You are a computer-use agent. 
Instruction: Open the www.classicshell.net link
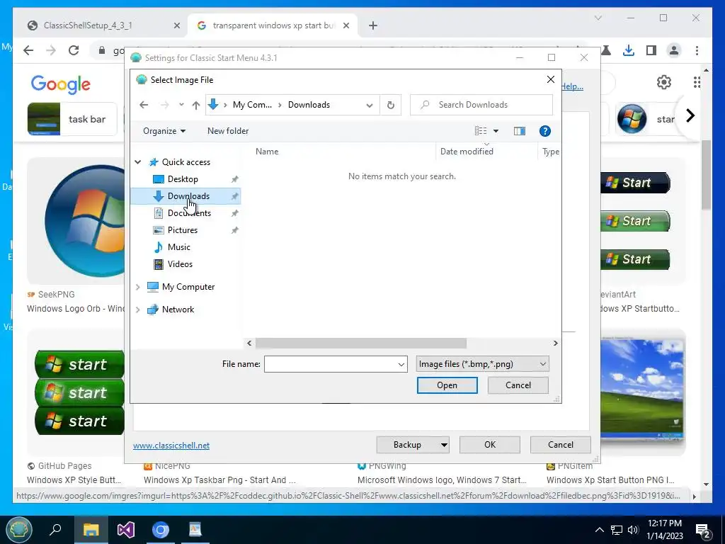171,446
